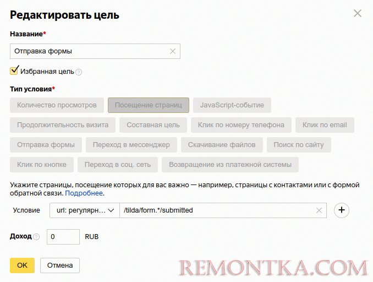Screen dimensions: 373x282
Task: Close the Редактировать цель dialog
Action: pos(357,13)
